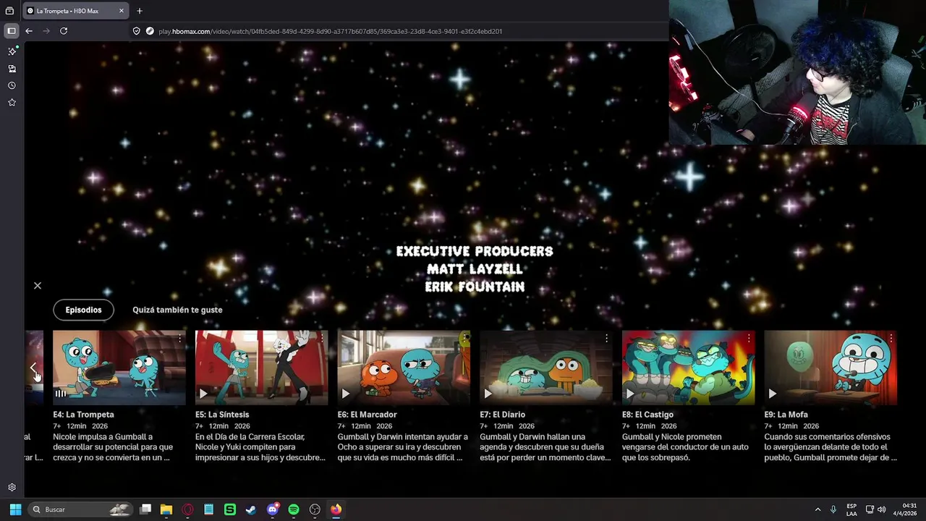Screen dimensions: 926x521
Task: Click the E9: La Mofa title
Action: pyautogui.click(x=786, y=415)
